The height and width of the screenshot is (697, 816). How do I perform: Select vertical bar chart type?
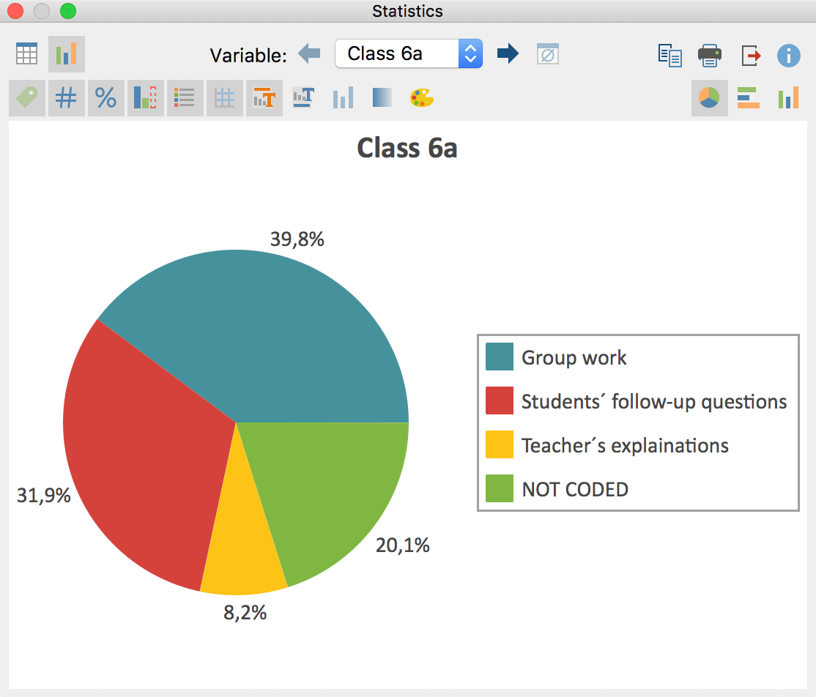pos(788,98)
